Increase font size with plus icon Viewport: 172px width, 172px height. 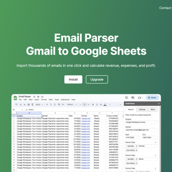(88, 105)
